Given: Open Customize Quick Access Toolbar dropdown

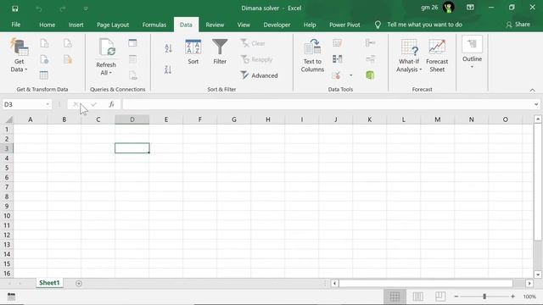Looking at the screenshot, I should [86, 8].
